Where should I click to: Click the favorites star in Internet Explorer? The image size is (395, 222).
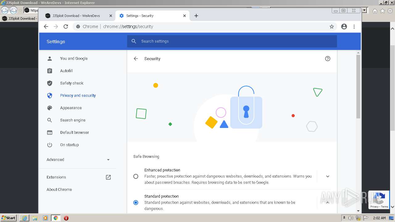(x=382, y=11)
